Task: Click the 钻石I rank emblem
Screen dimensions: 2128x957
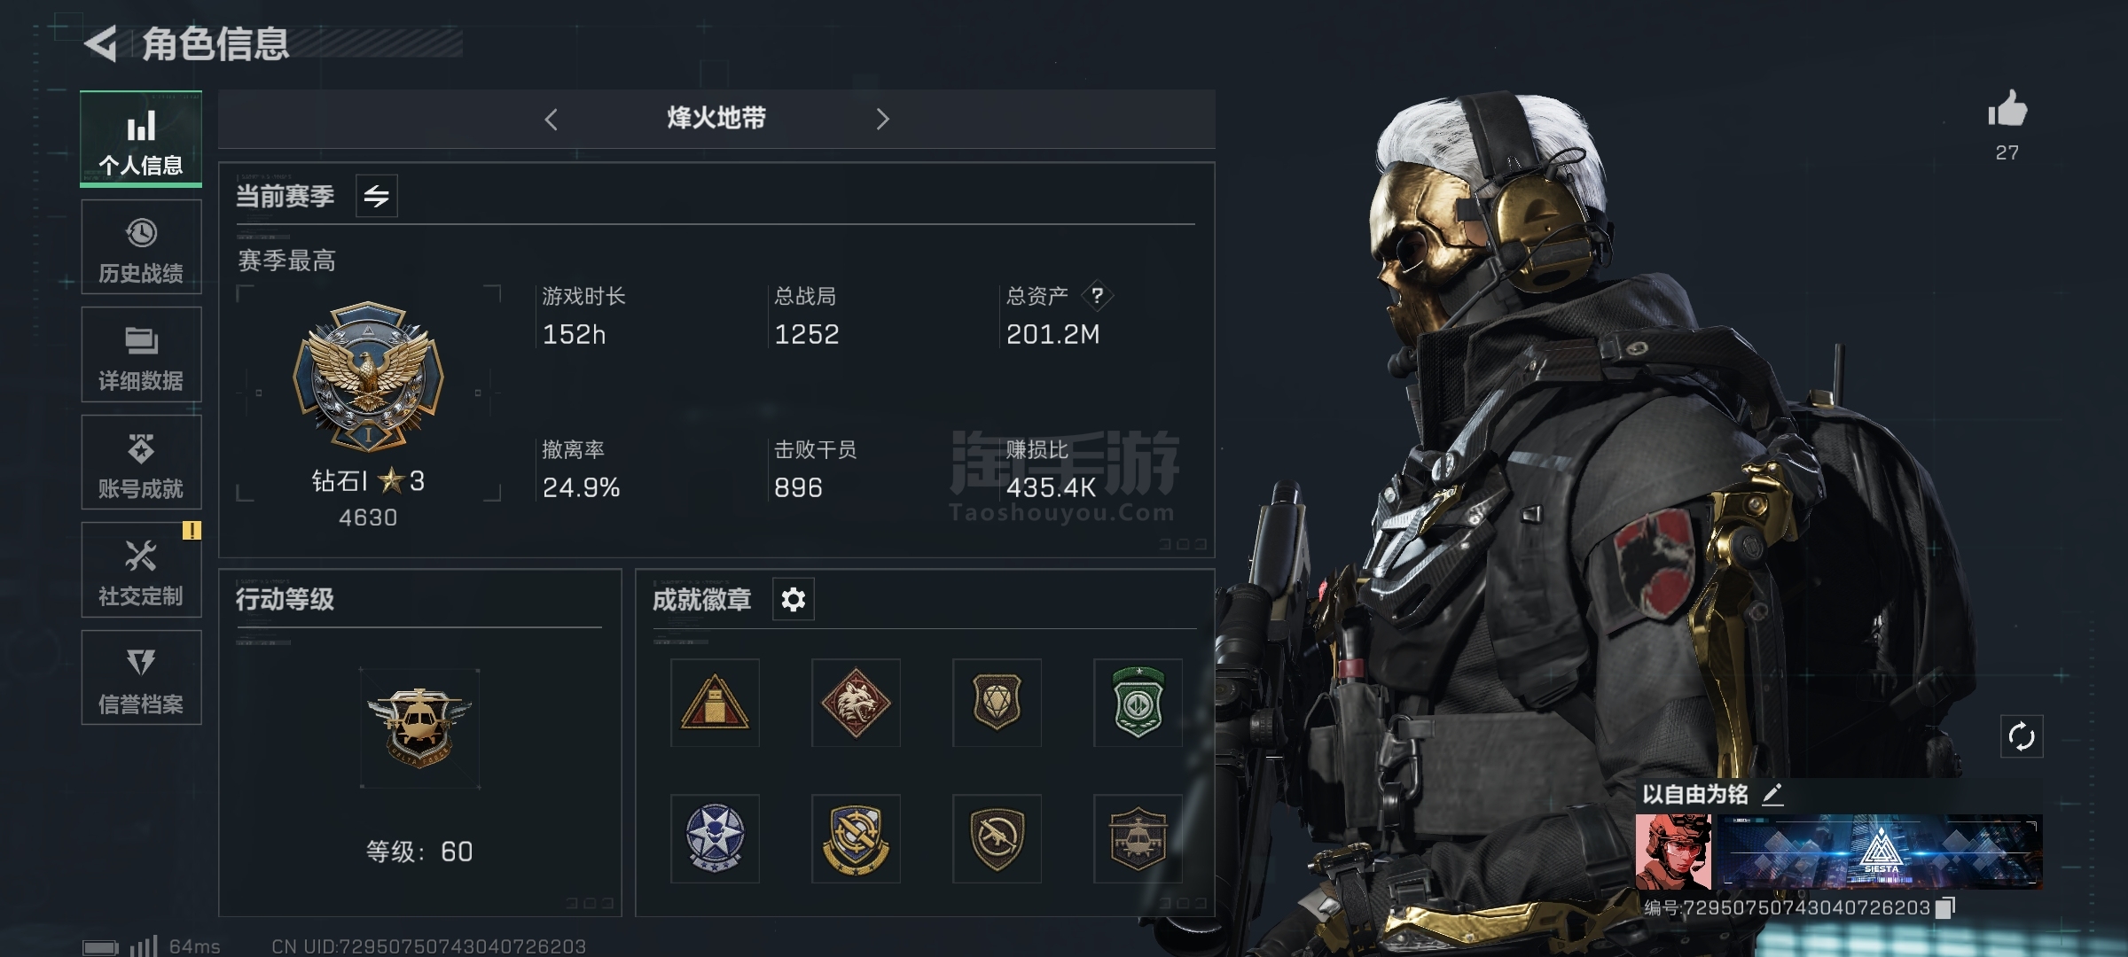Action: pos(368,377)
